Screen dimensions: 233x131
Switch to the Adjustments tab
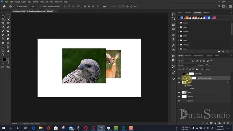coord(198,56)
